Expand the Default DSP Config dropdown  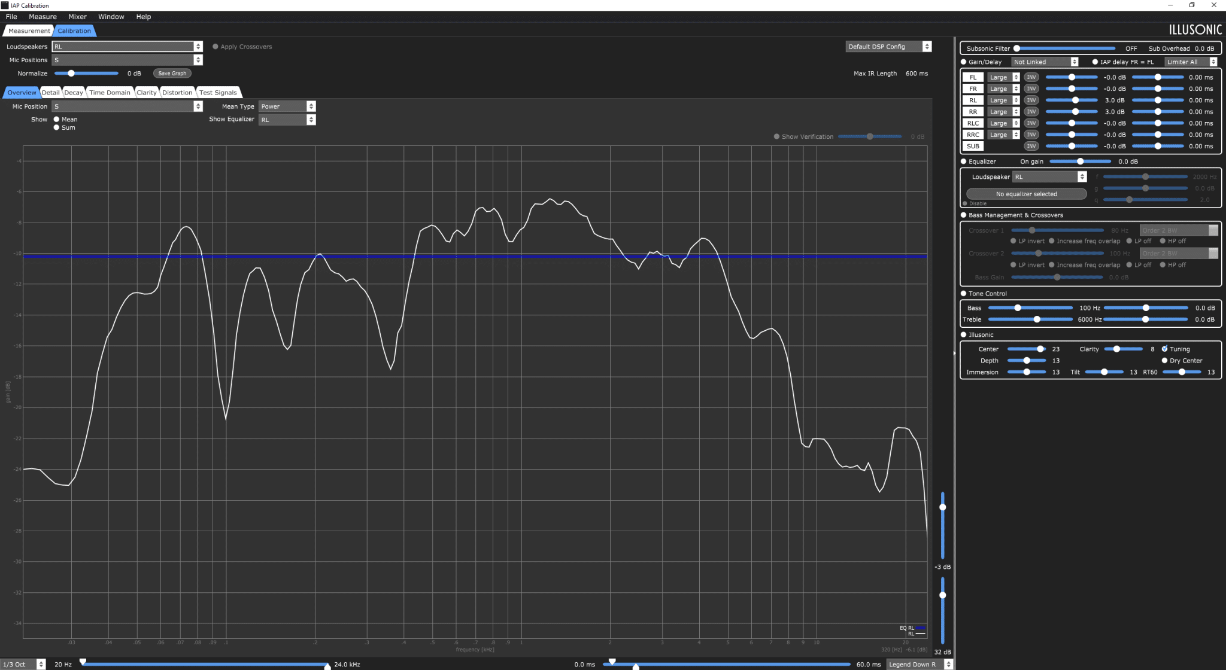888,47
